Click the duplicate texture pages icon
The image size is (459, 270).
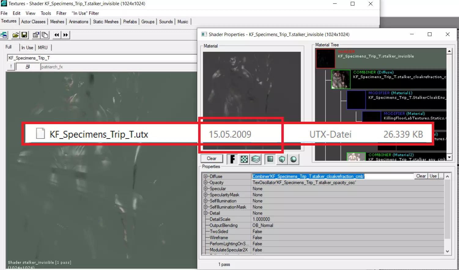45,35
